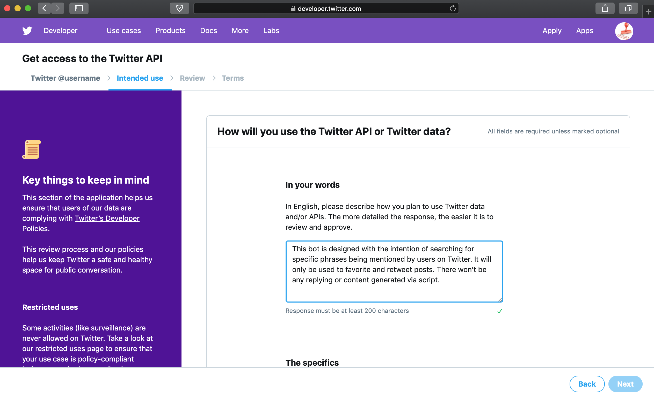Screen dimensions: 654x399
Task: Click 'All fields are required unless marked optional'
Action: point(553,131)
